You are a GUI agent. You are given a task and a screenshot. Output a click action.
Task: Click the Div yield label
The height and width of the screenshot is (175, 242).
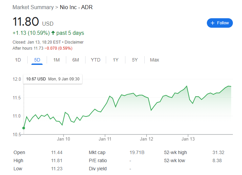click(x=98, y=169)
